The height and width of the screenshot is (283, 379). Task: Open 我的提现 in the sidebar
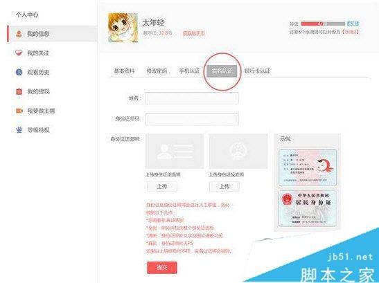coord(38,91)
